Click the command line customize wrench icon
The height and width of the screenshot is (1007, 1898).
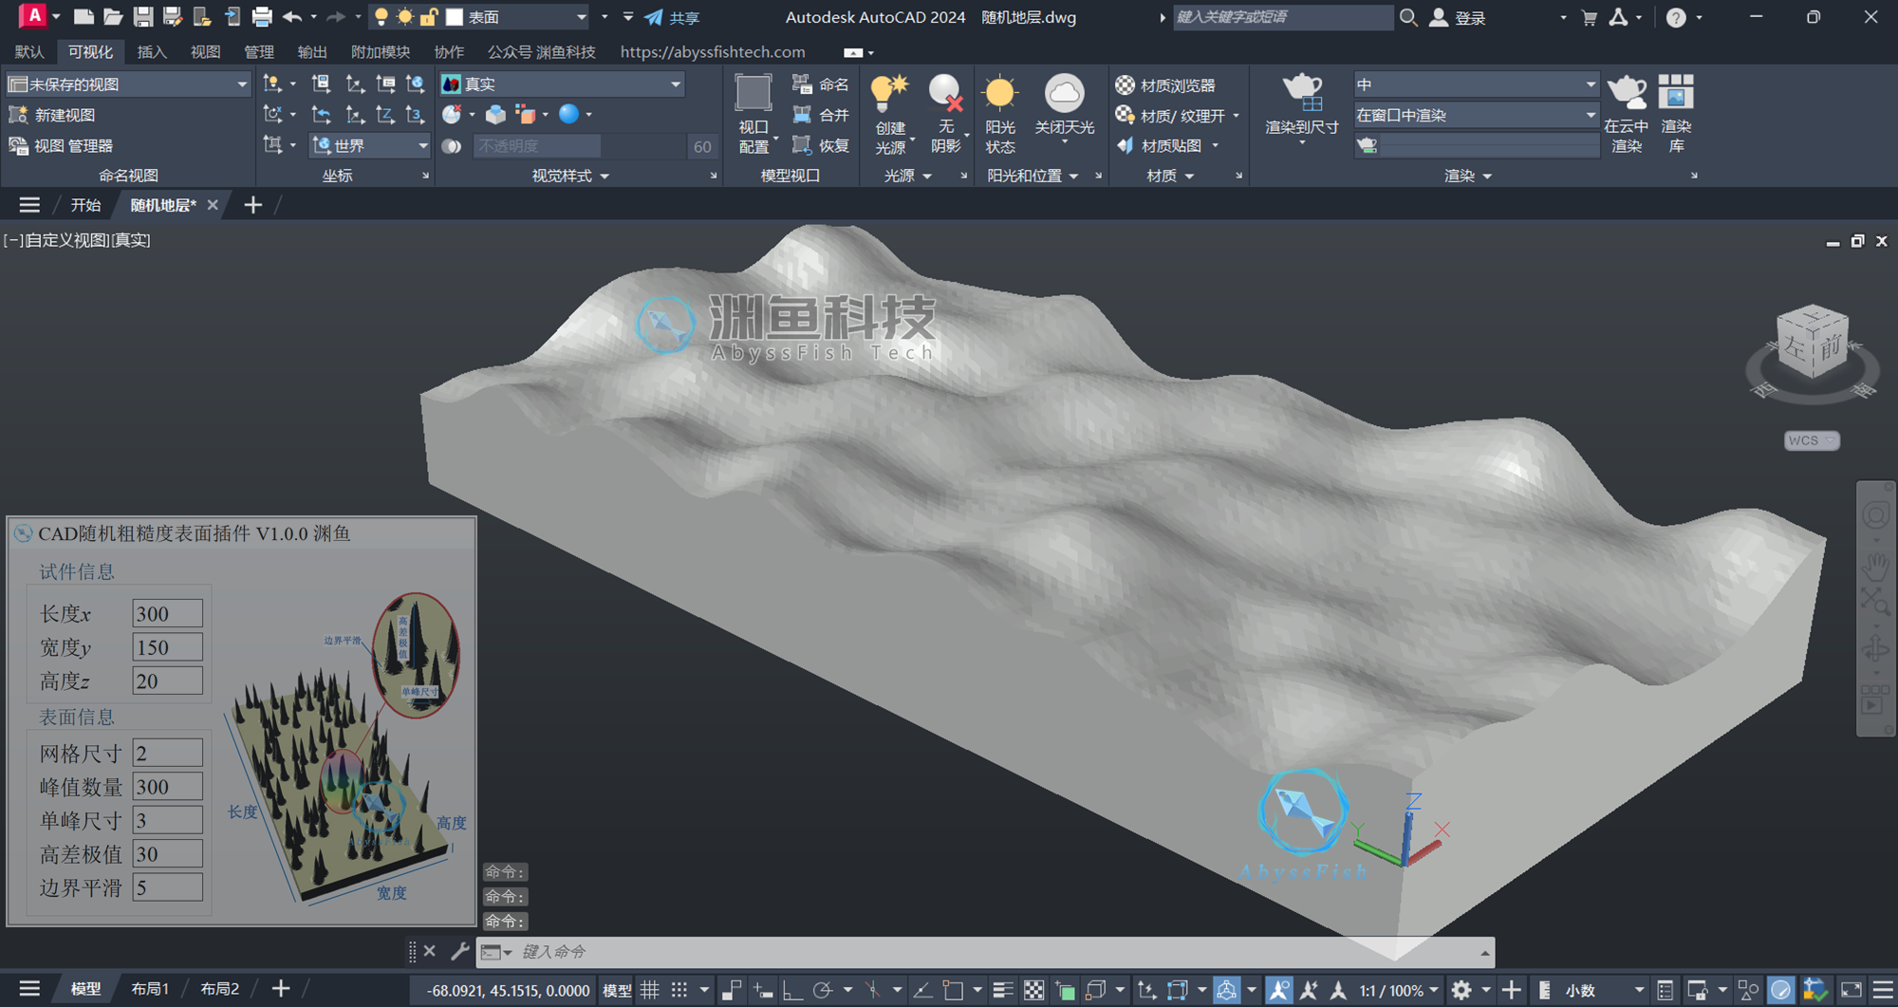tap(459, 950)
